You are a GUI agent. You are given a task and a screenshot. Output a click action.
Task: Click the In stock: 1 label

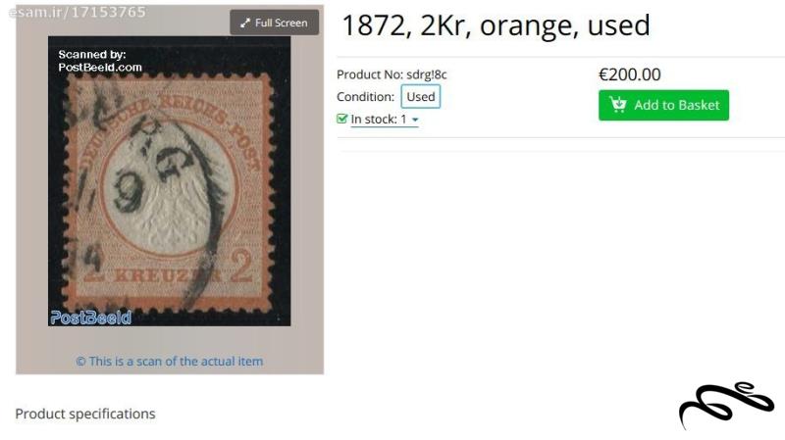(379, 119)
